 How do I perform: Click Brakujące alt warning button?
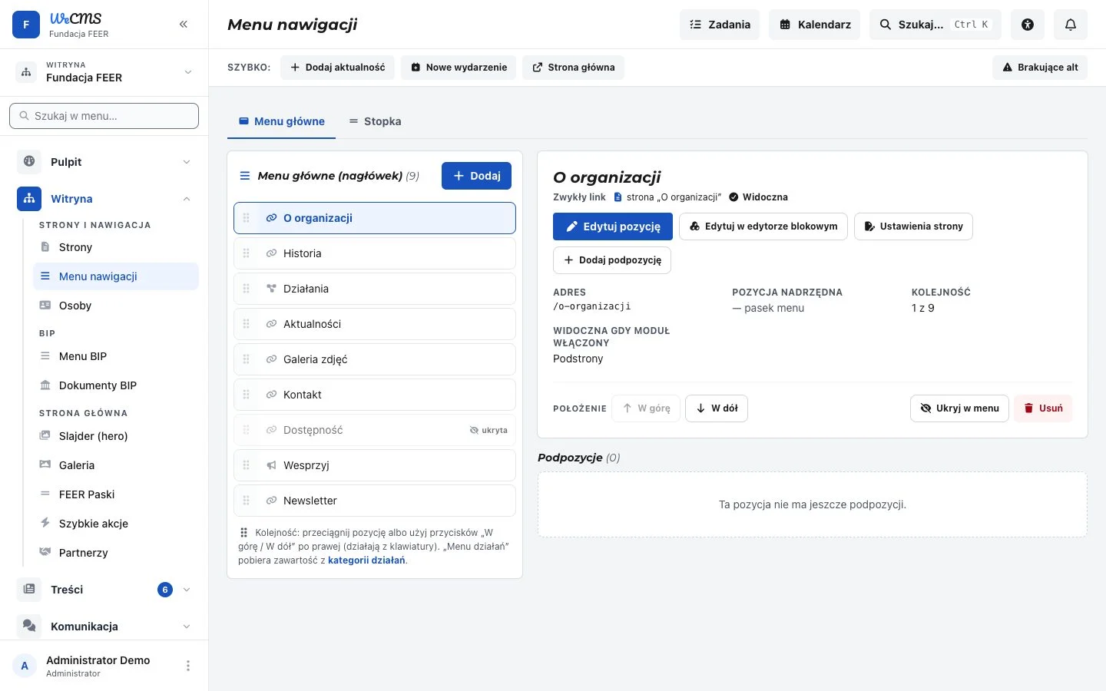(1040, 68)
